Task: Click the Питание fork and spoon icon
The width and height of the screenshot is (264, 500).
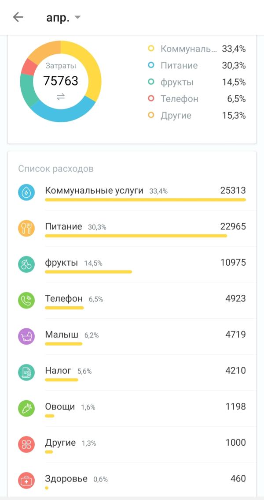Action: tap(26, 228)
